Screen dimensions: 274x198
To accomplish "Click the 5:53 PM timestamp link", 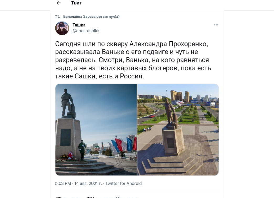I will coord(63,183).
